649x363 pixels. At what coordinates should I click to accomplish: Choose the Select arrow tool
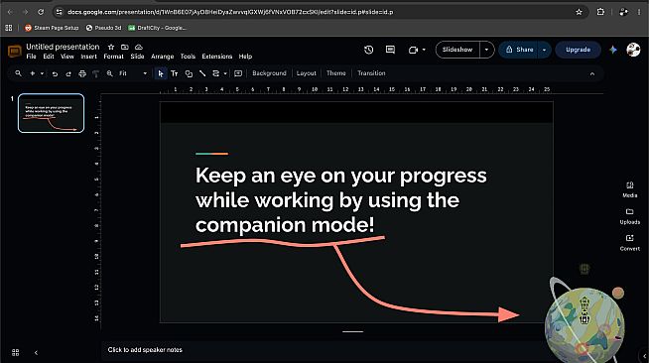tap(161, 73)
